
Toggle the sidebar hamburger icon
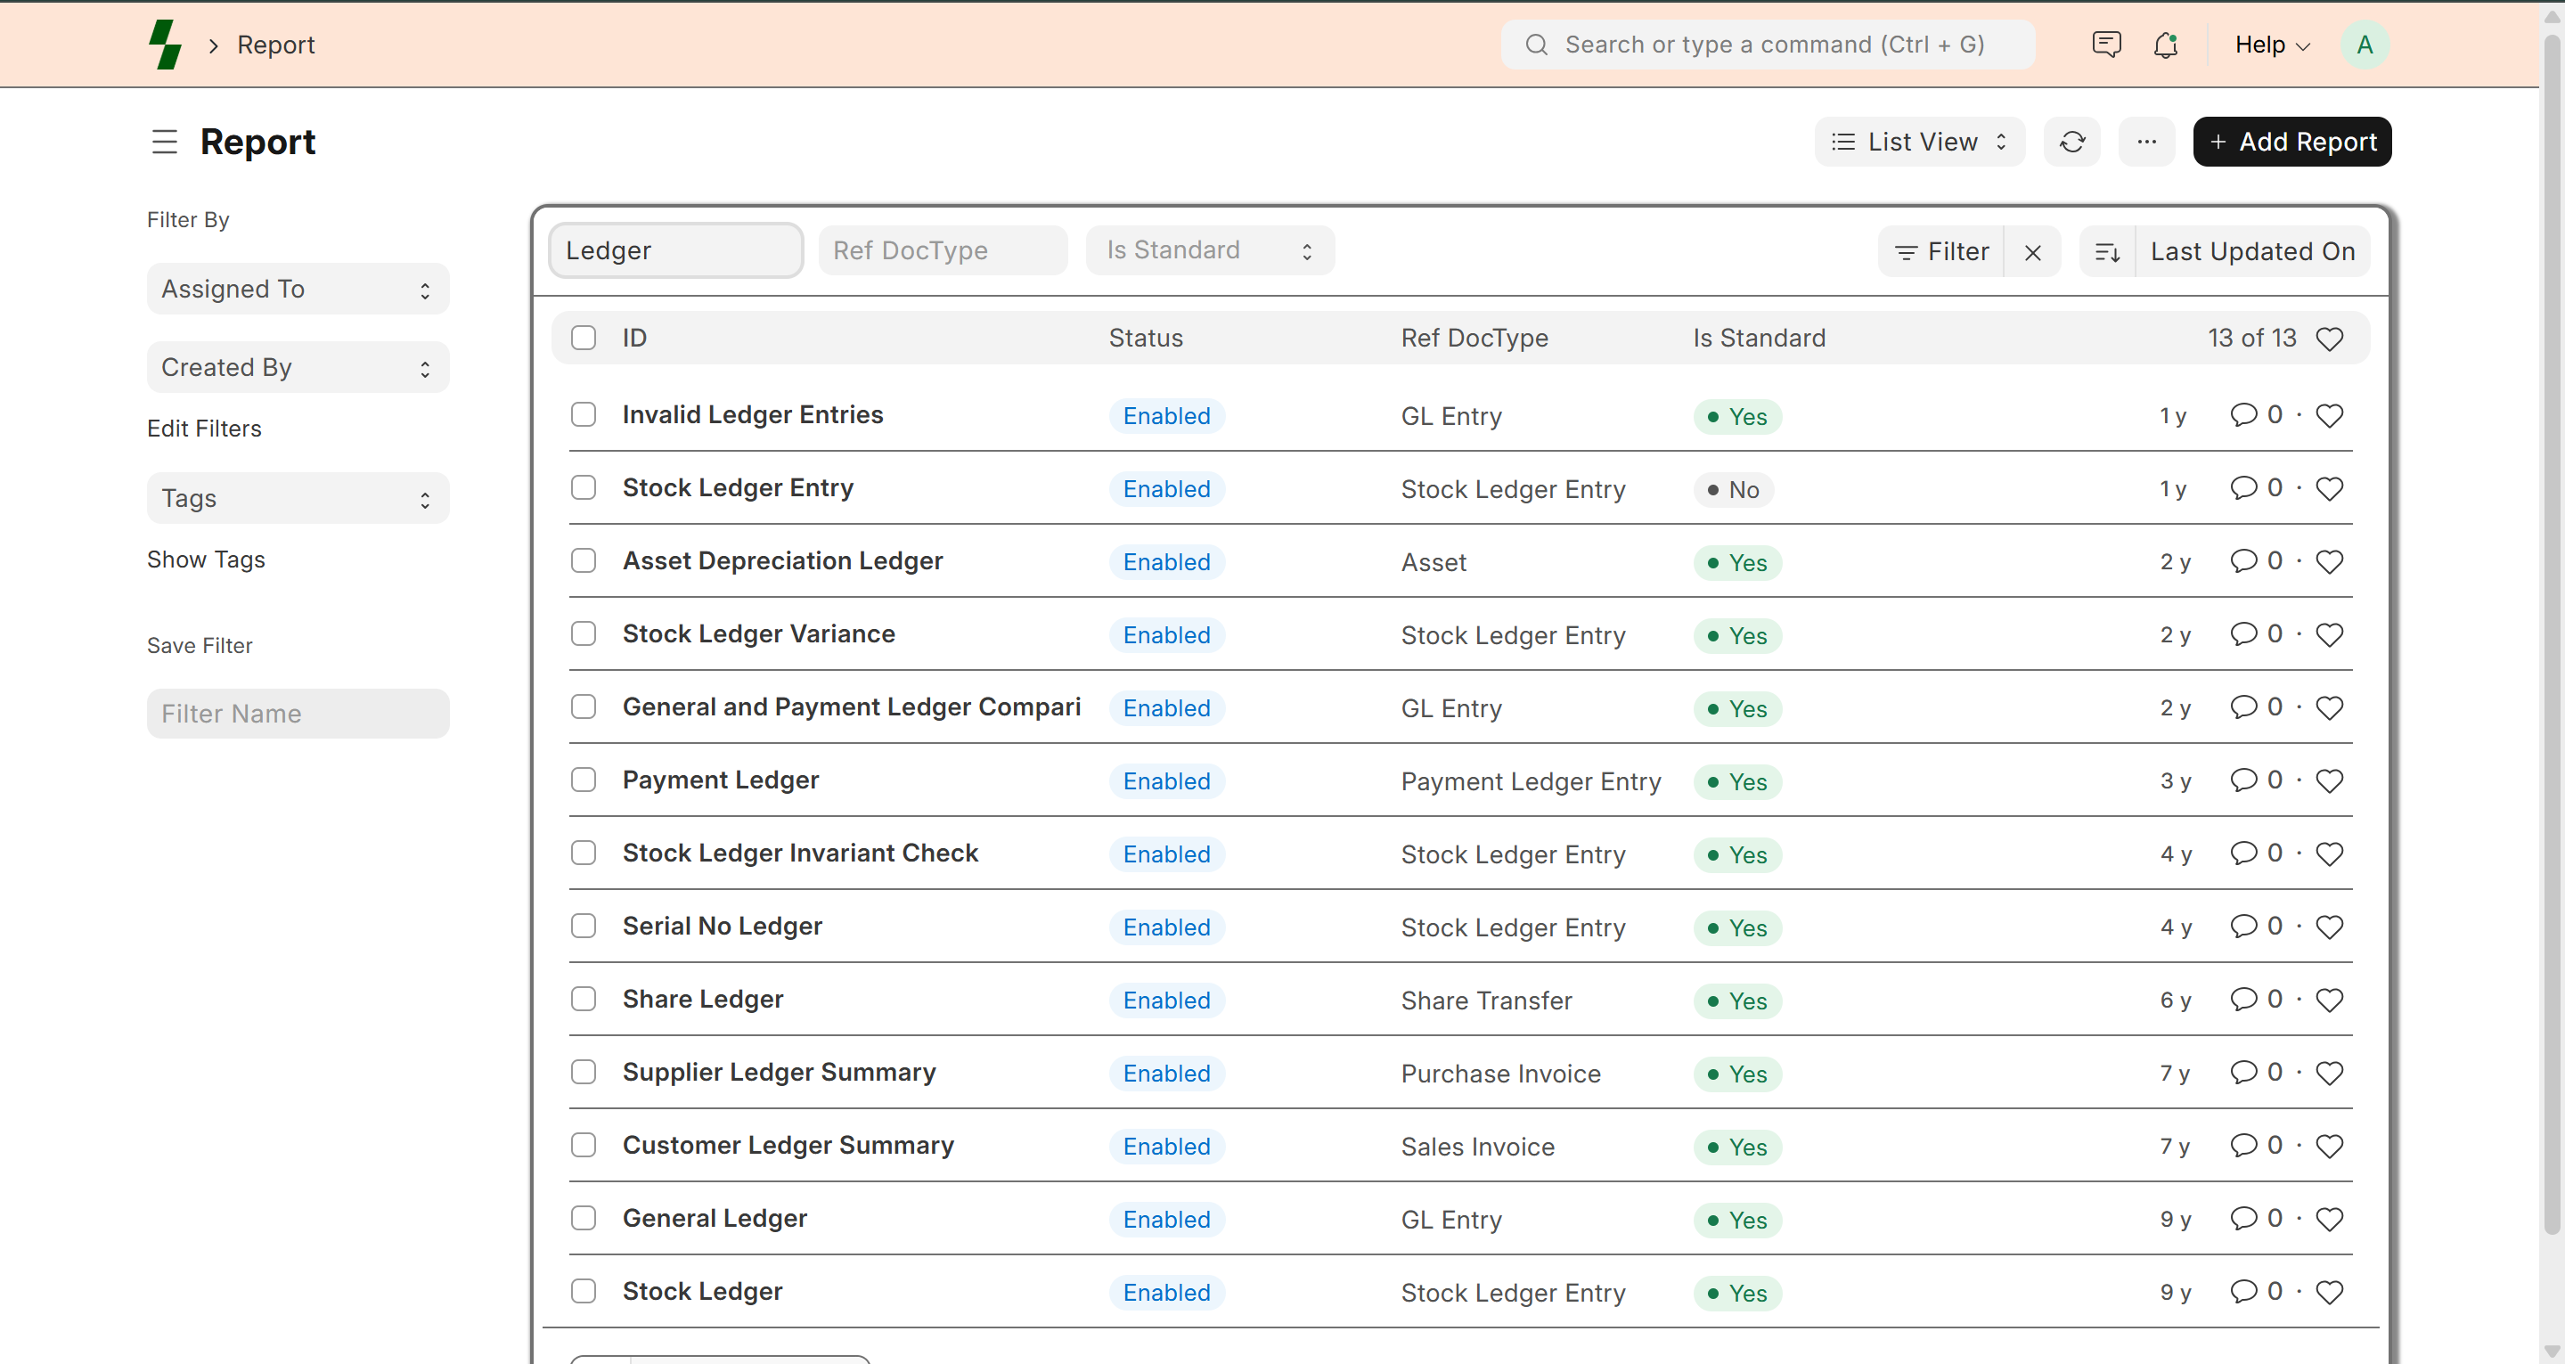(x=164, y=143)
